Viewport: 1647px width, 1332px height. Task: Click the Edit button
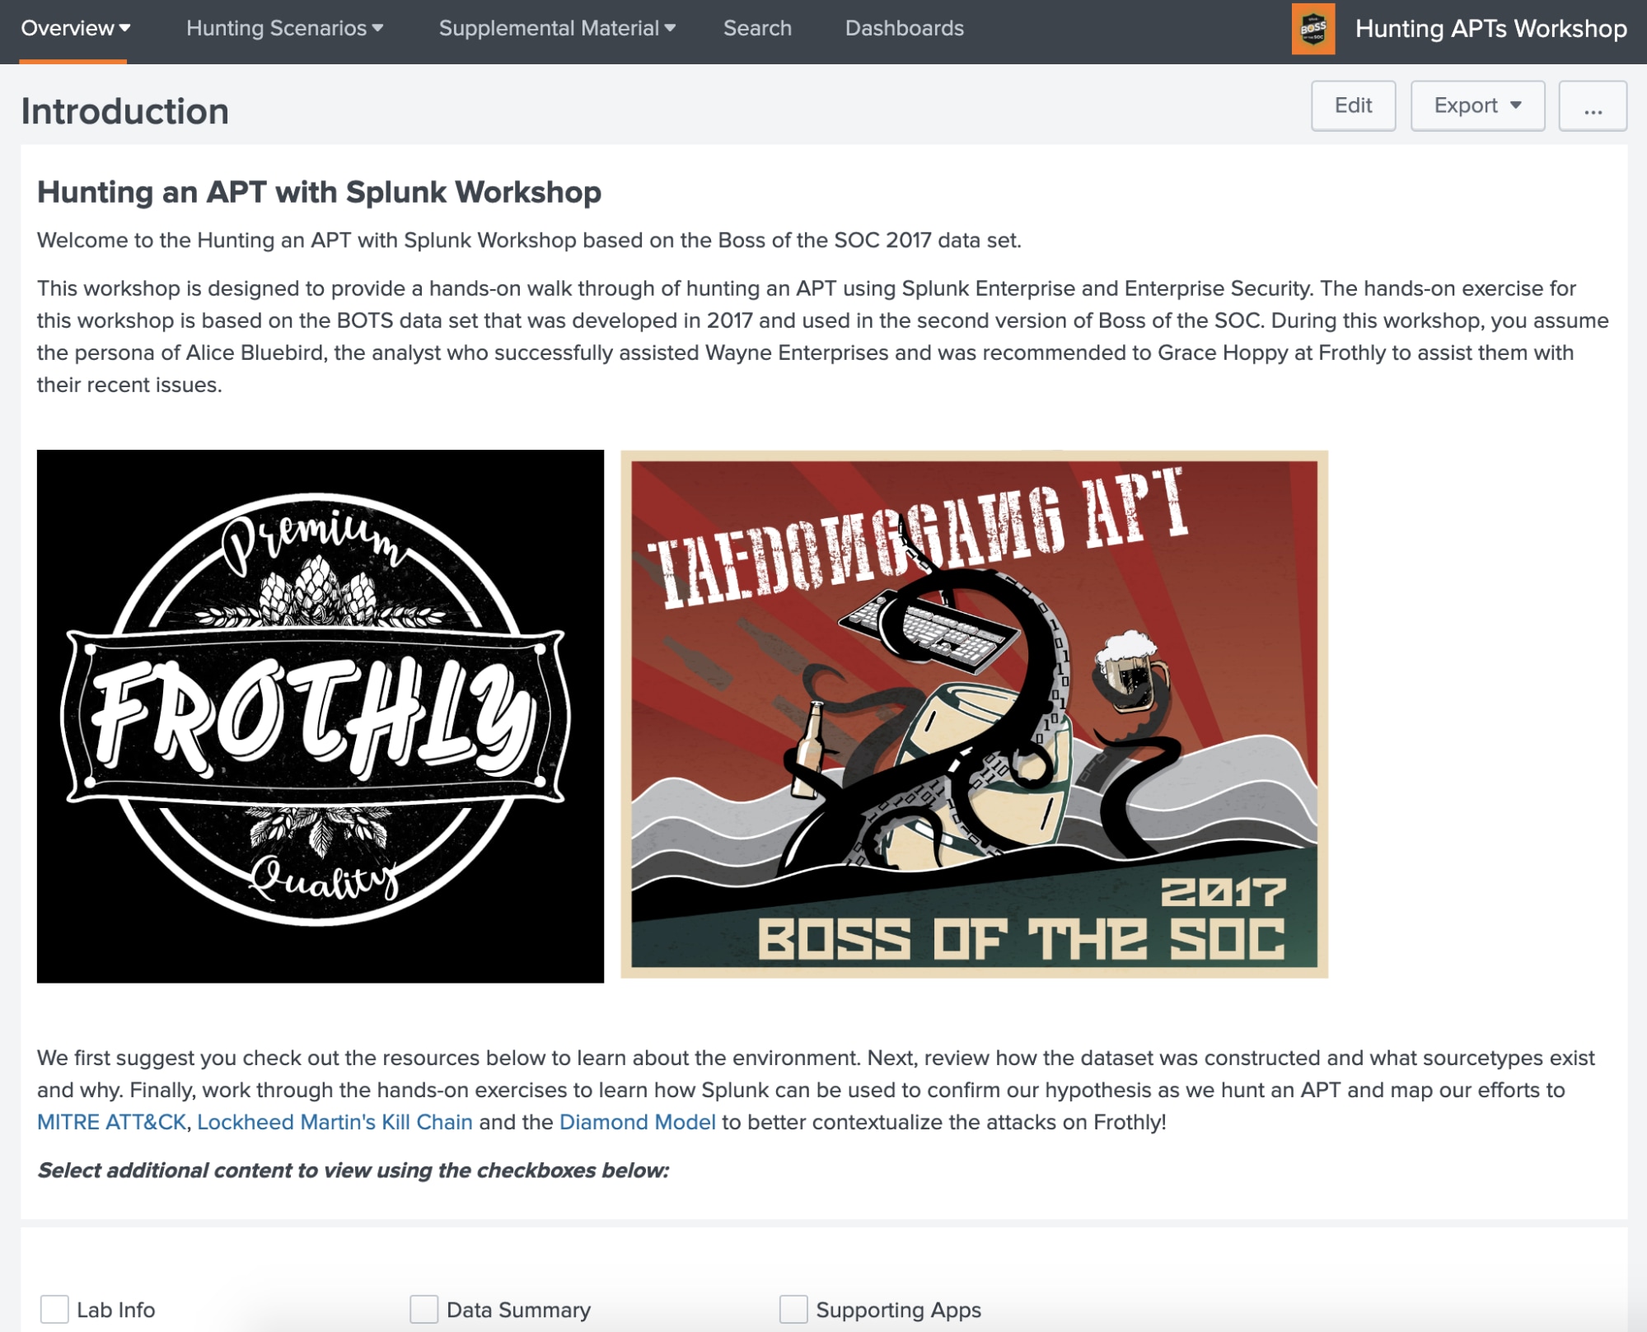(1353, 105)
